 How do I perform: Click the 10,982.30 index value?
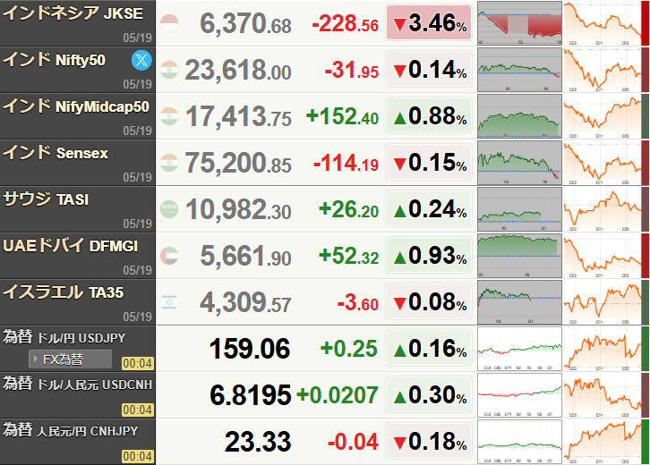[238, 209]
